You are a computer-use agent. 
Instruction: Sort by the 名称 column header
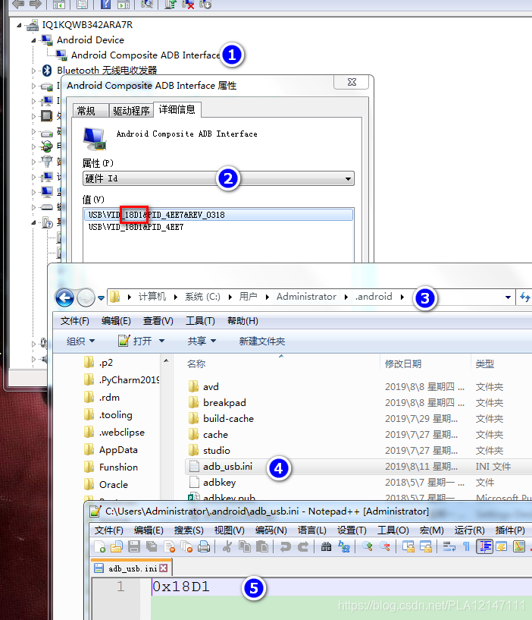(x=196, y=364)
